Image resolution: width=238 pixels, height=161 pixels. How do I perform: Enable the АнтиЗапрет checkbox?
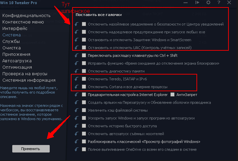coord(172,95)
